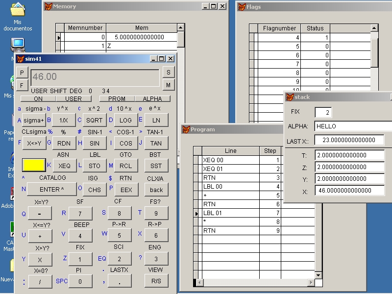Click the plus key
The height and width of the screenshot is (294, 392).
tap(40, 236)
